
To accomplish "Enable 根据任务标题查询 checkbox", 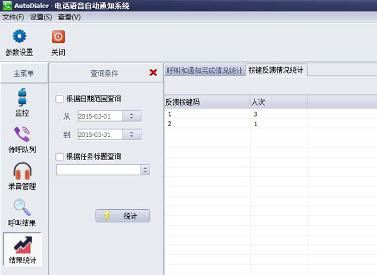I will (60, 156).
